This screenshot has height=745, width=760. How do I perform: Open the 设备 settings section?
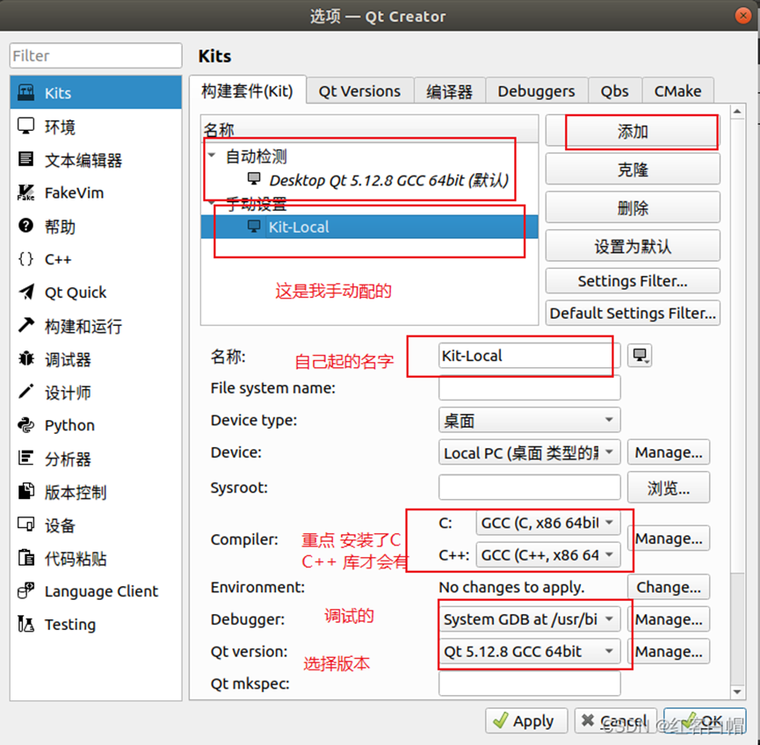(57, 524)
